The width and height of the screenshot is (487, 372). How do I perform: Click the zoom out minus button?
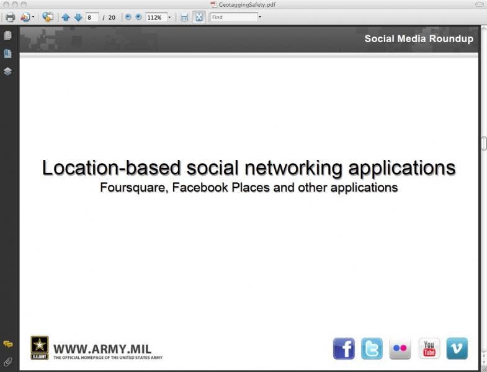point(128,17)
